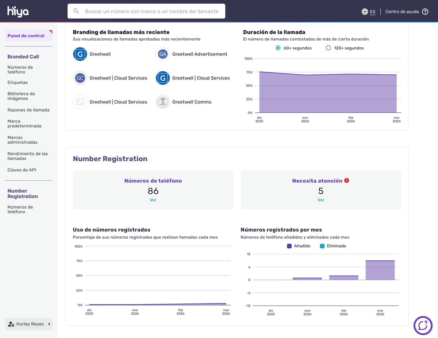Click Ver under Necesita atención
The height and width of the screenshot is (338, 438).
(321, 200)
